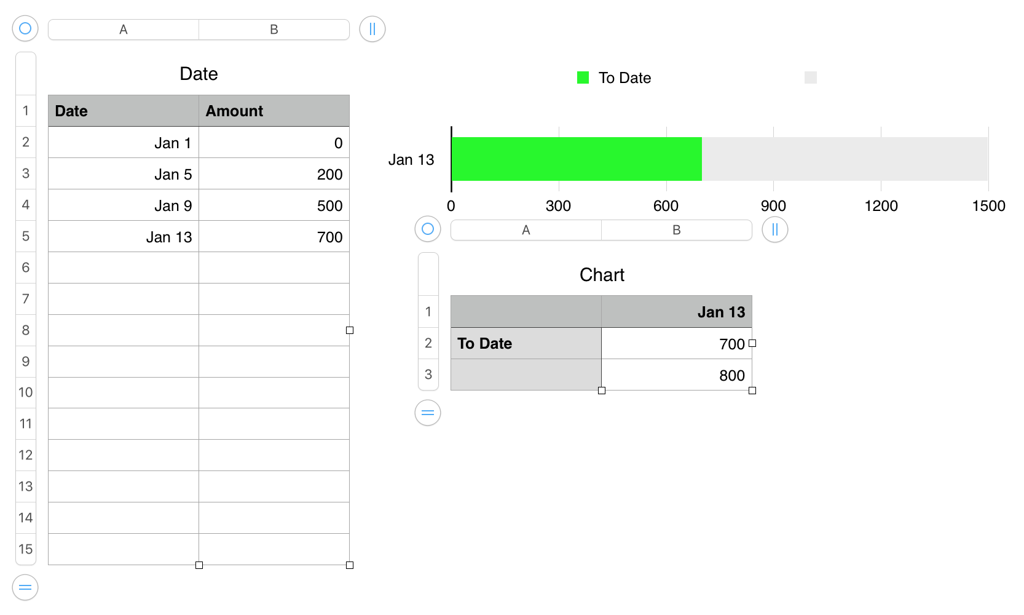The height and width of the screenshot is (615, 1024).
Task: Click the Amount header cell
Action: point(274,111)
